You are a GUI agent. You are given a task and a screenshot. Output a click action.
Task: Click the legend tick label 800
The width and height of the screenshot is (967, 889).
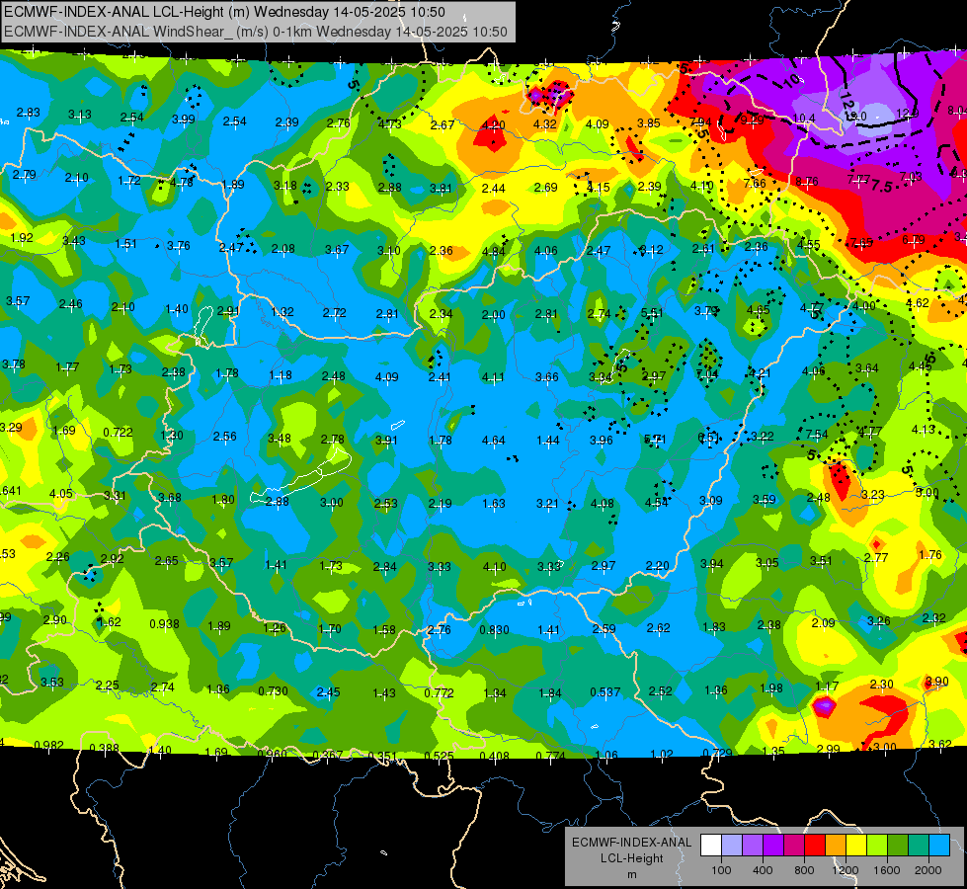pos(804,870)
